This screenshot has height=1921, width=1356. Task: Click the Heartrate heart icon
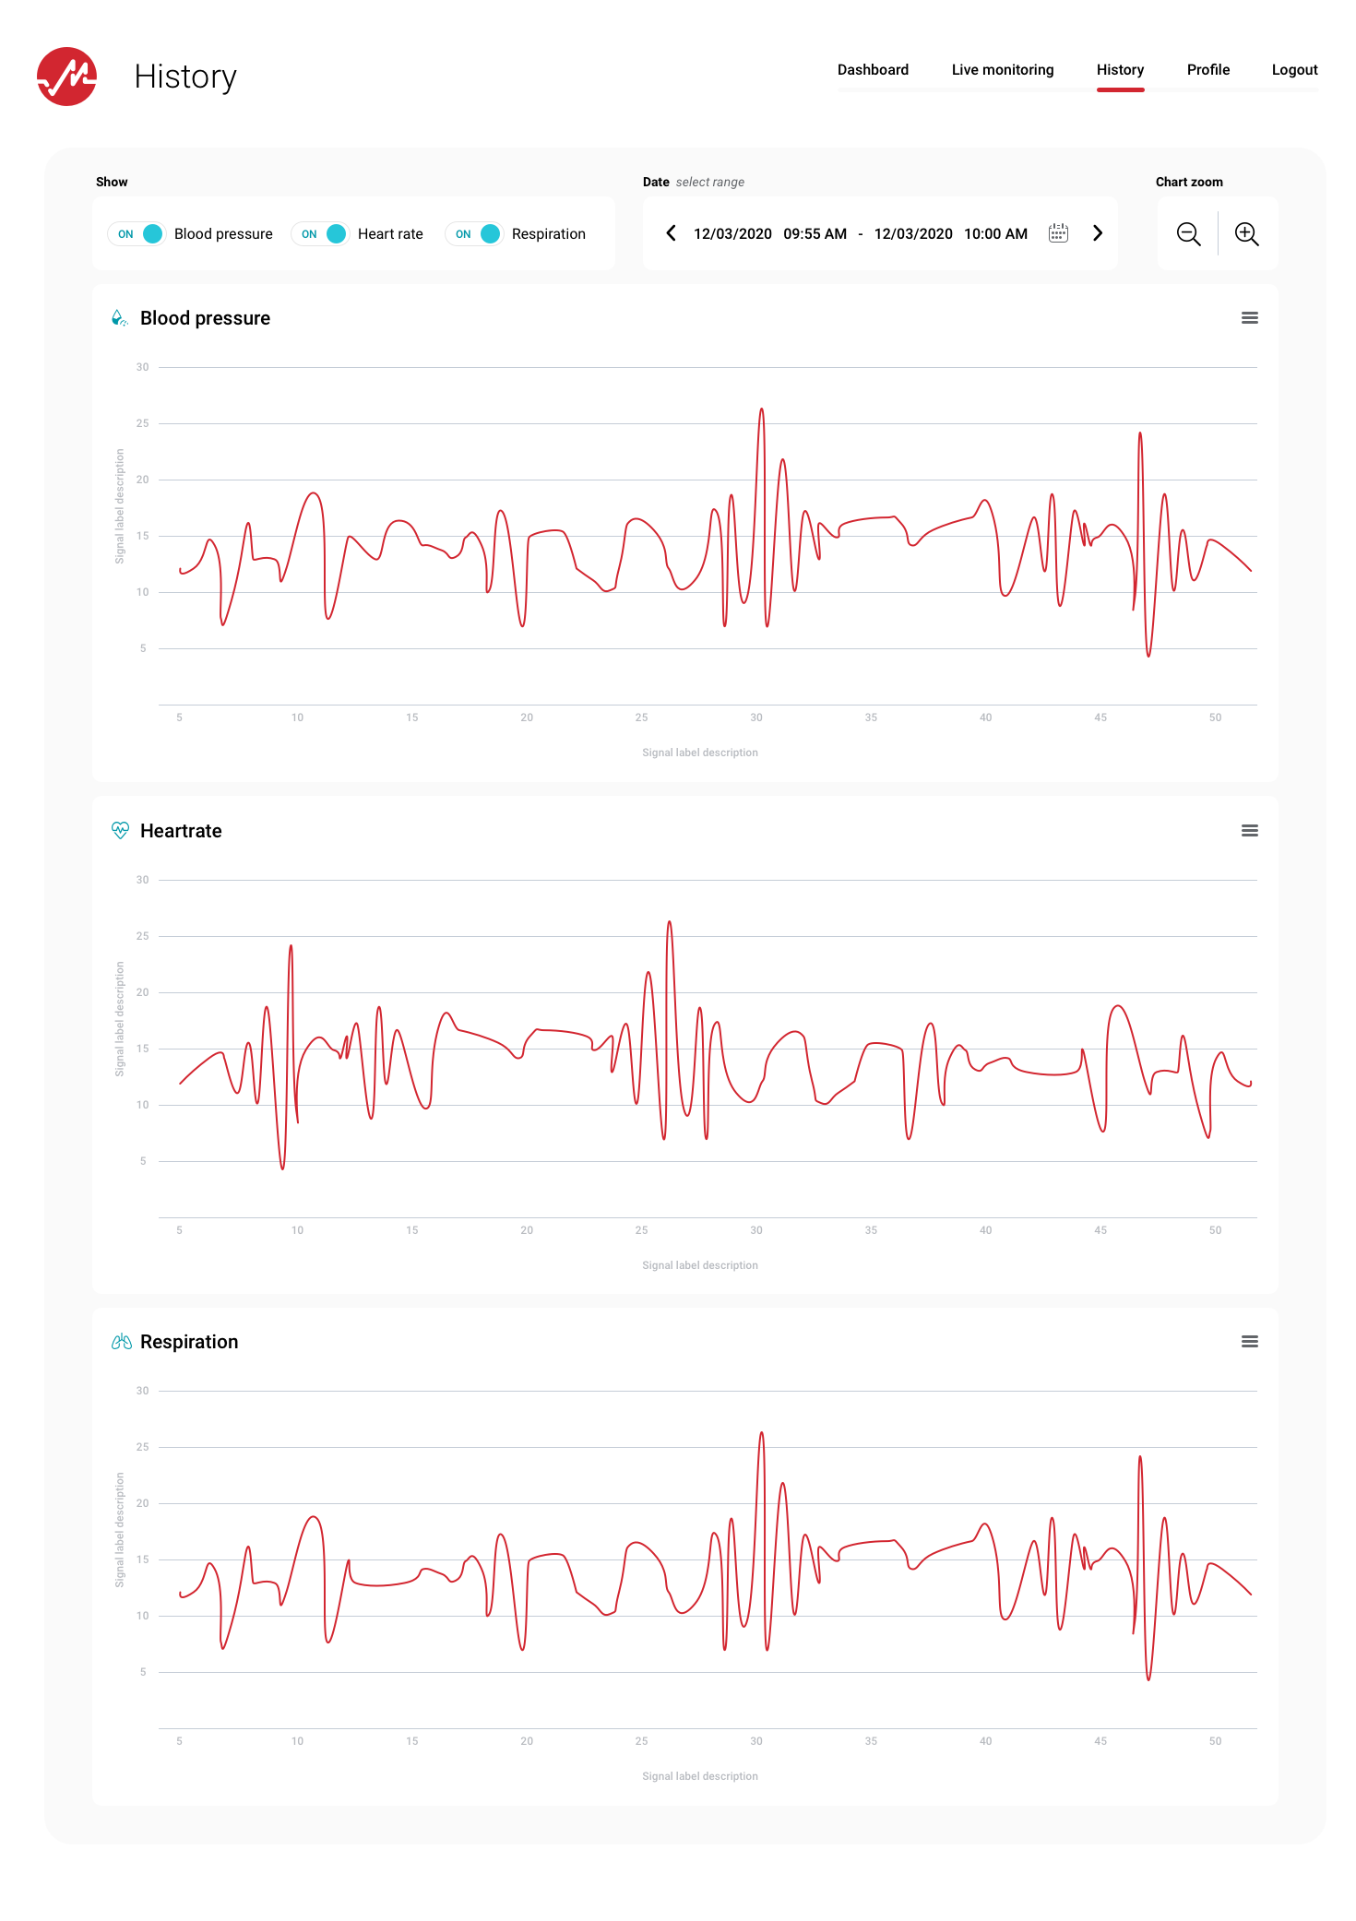[120, 830]
